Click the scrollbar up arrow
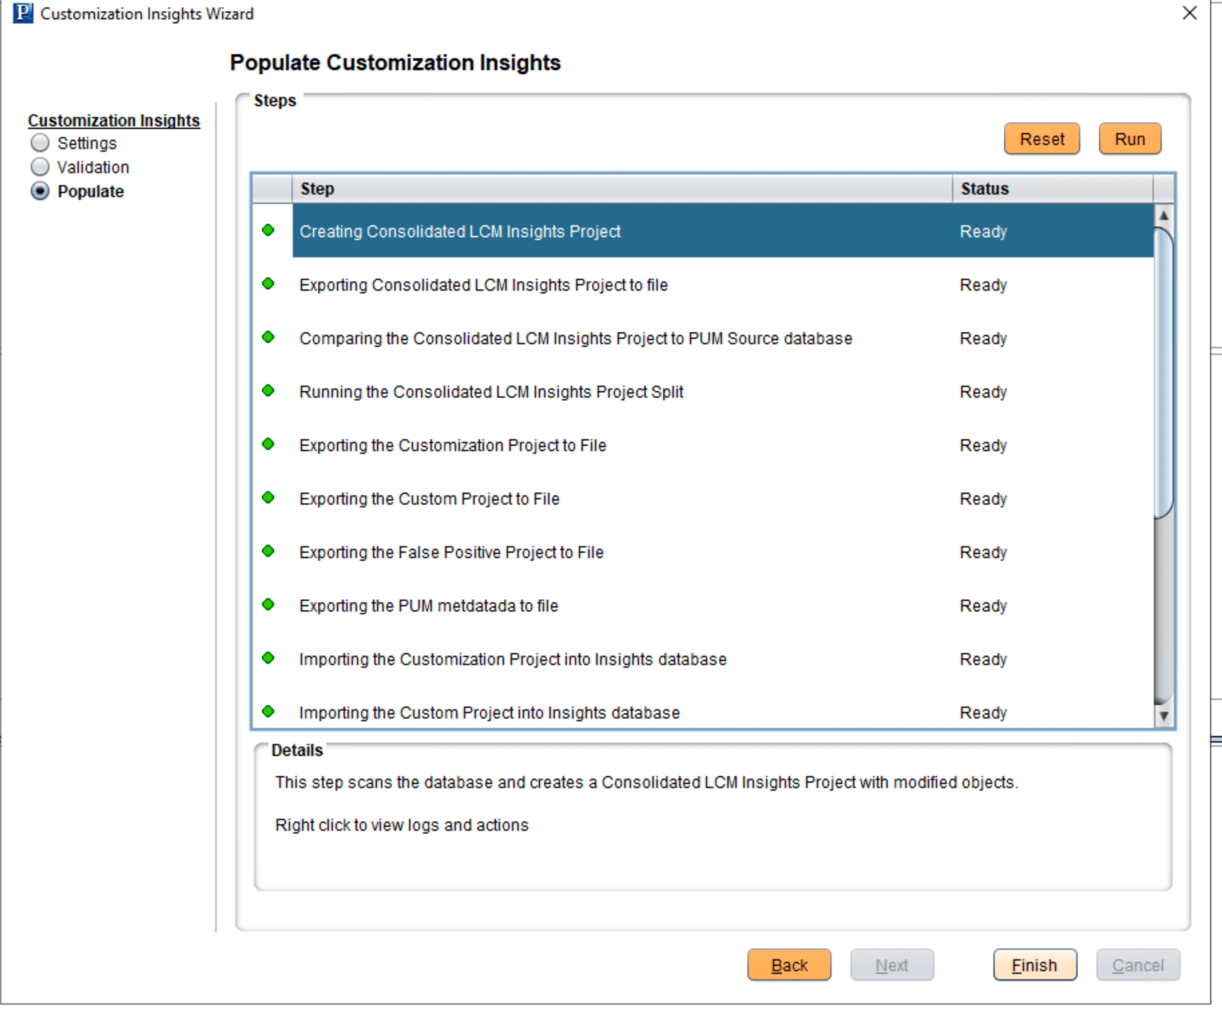1222x1012 pixels. (1164, 215)
